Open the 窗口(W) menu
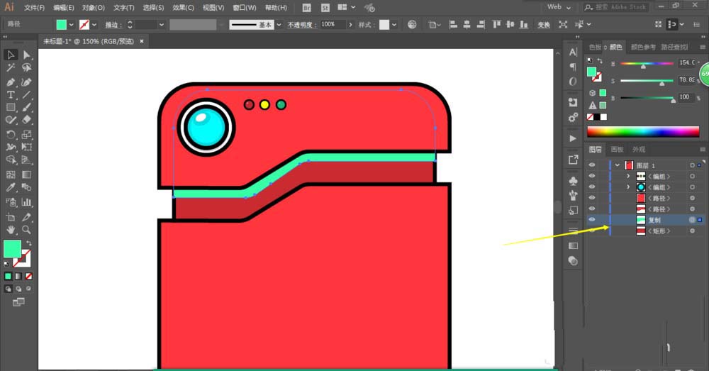Screen dimensions: 709x371 [x=245, y=8]
